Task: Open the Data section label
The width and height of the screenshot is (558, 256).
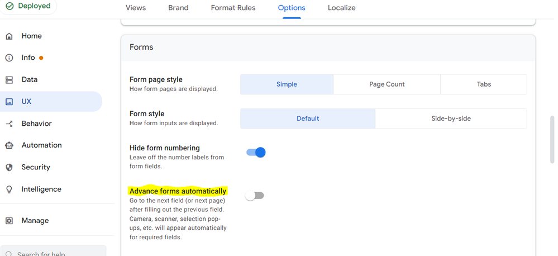Action: click(30, 80)
